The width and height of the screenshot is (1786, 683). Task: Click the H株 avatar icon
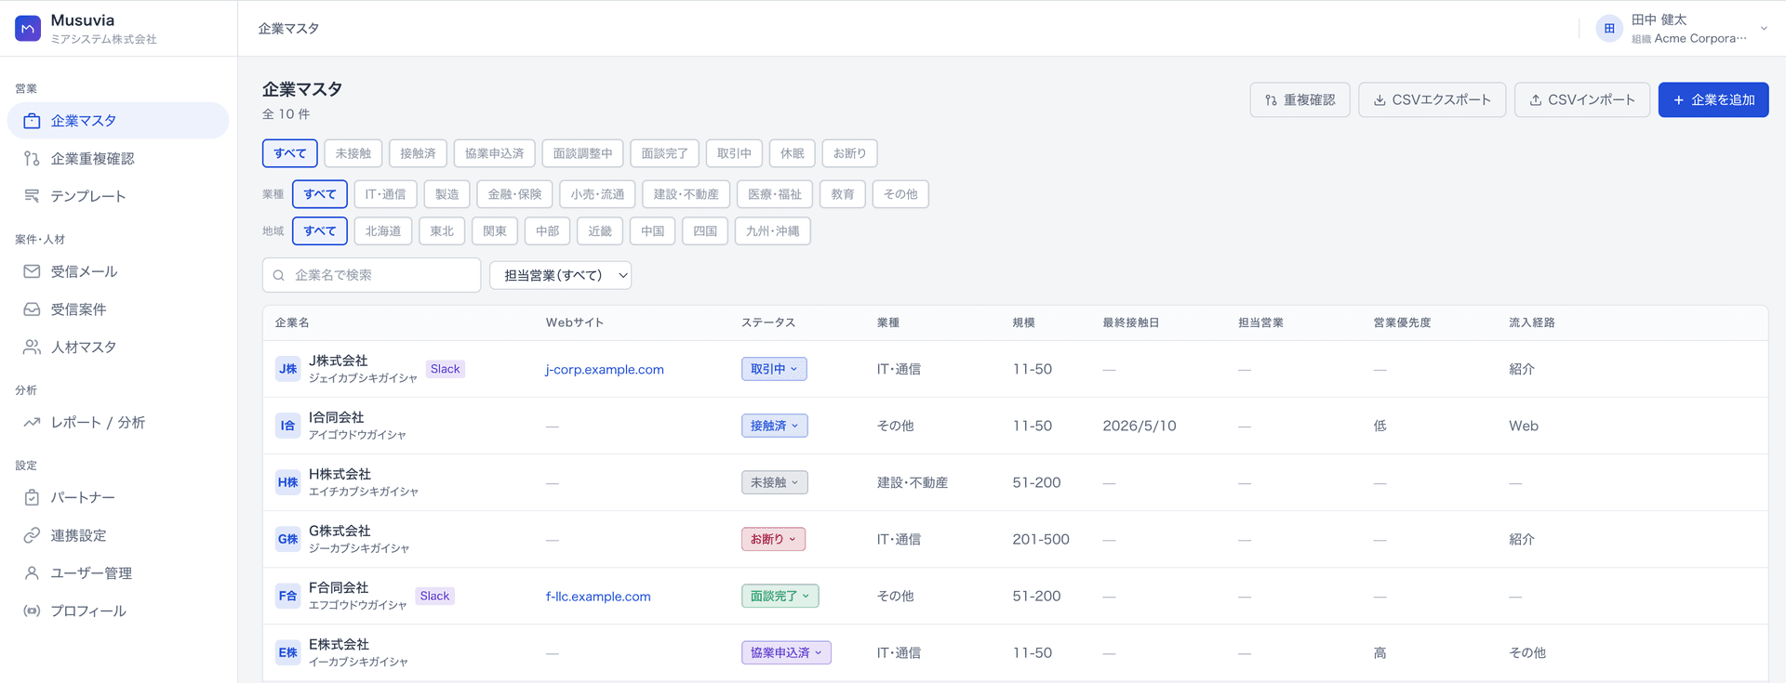(288, 482)
